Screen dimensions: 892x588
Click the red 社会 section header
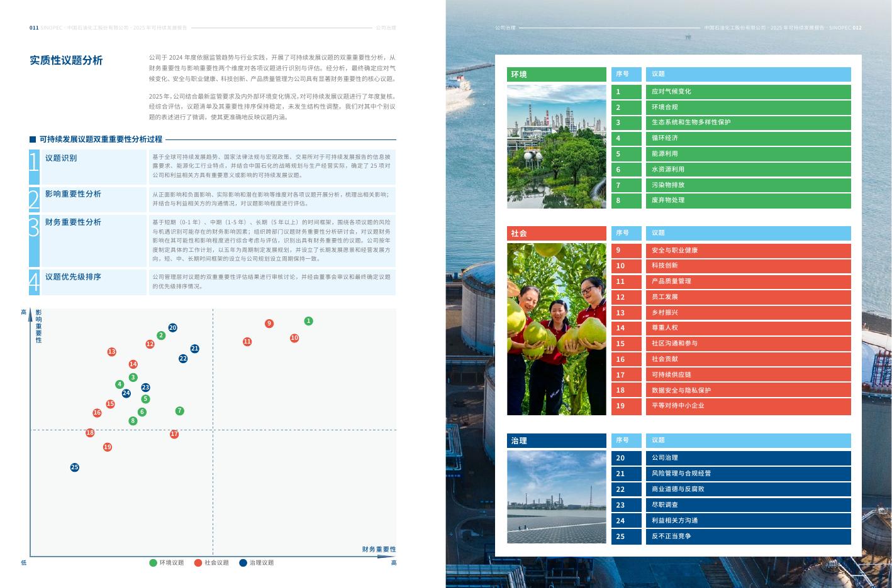(x=557, y=233)
